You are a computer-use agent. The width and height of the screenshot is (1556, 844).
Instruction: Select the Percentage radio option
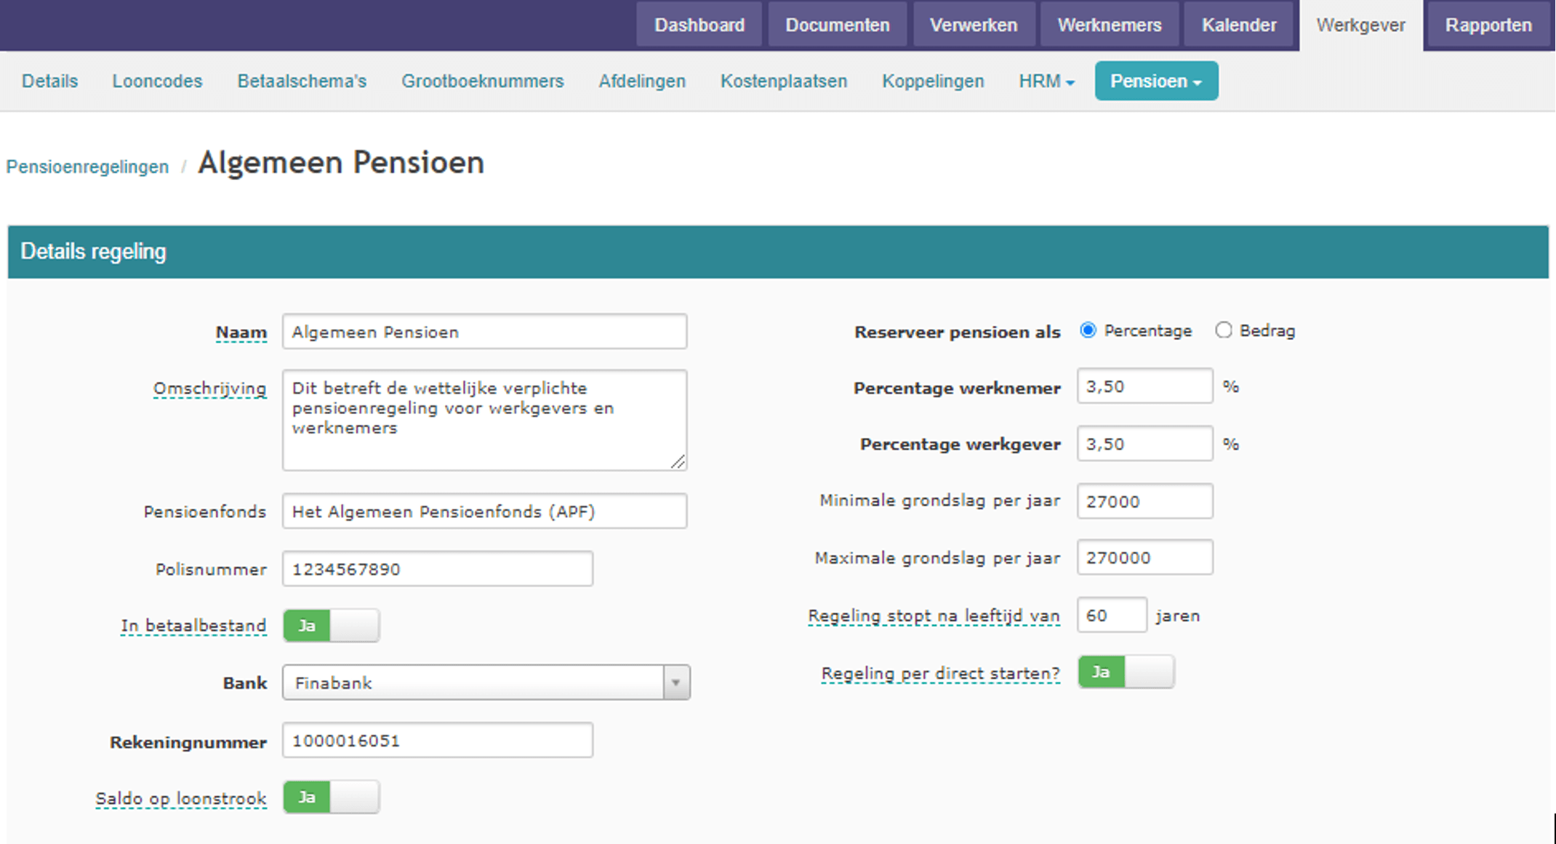coord(1088,330)
